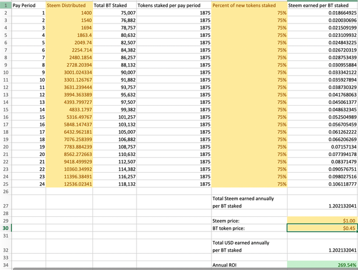Click the cell with value 2254.714

[x=69, y=50]
